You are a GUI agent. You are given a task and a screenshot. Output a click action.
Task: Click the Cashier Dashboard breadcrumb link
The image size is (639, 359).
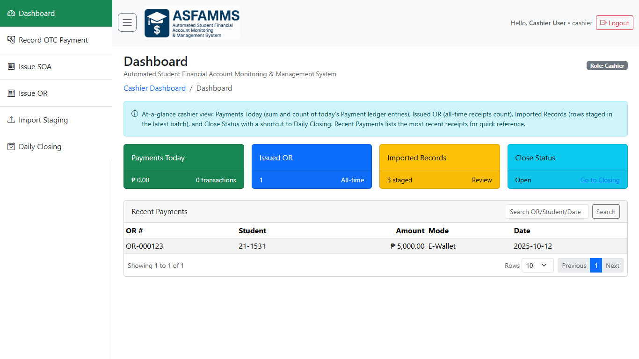[x=154, y=88]
